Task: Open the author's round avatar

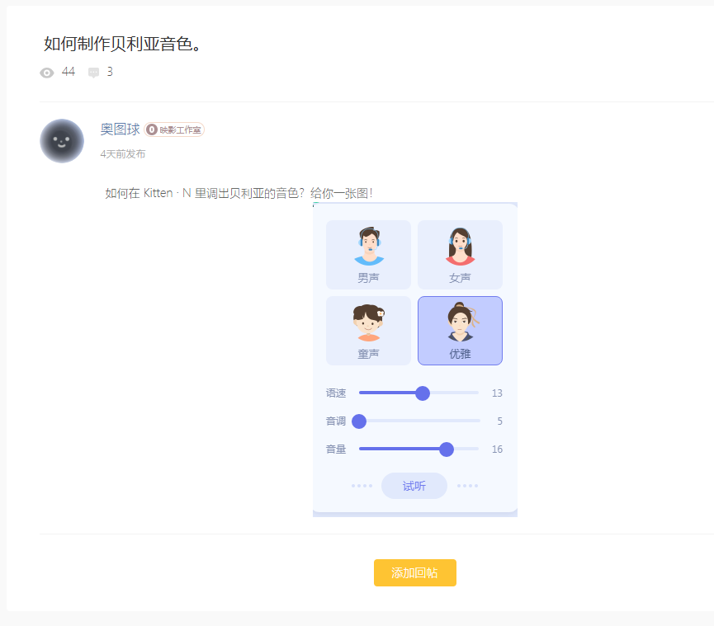Action: (x=62, y=141)
